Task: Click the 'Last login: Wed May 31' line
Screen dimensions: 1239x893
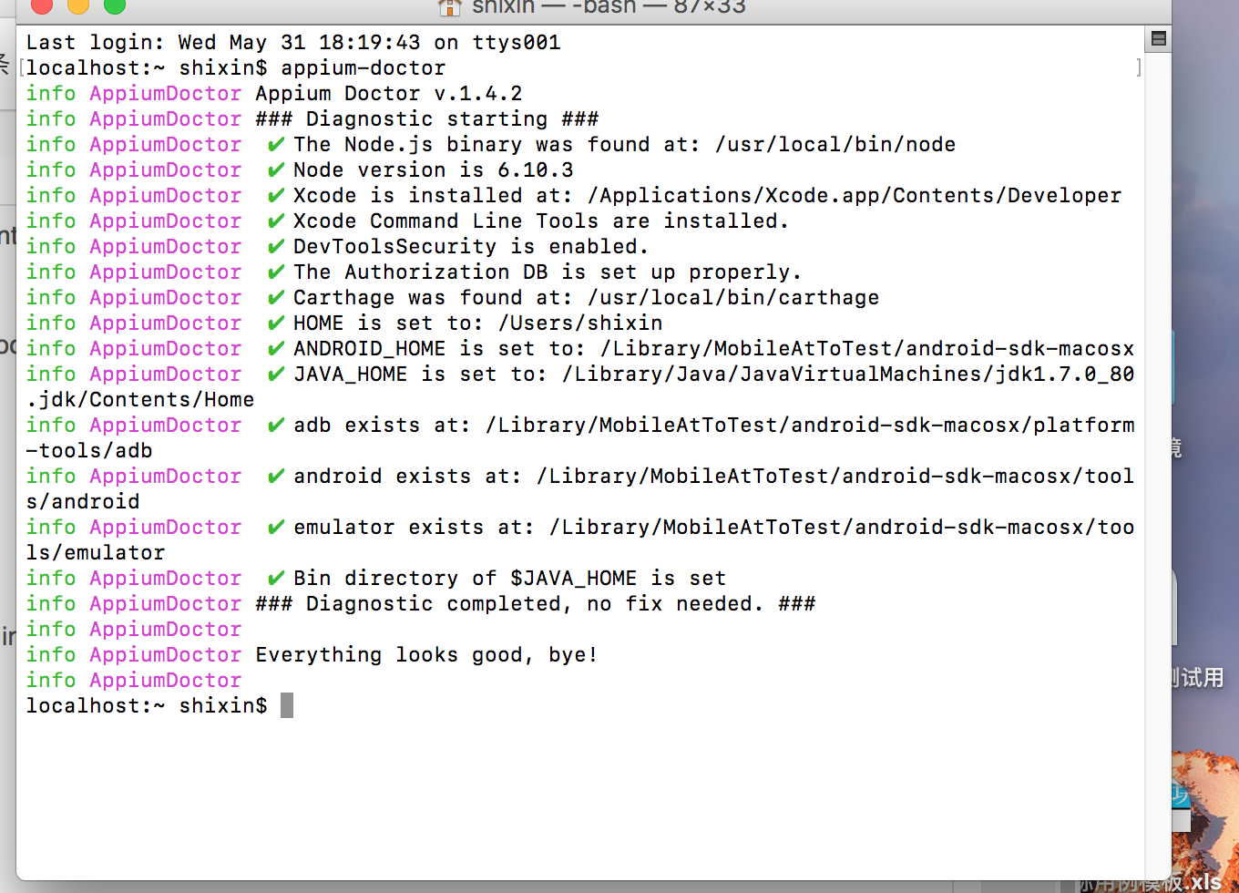Action: coord(293,43)
